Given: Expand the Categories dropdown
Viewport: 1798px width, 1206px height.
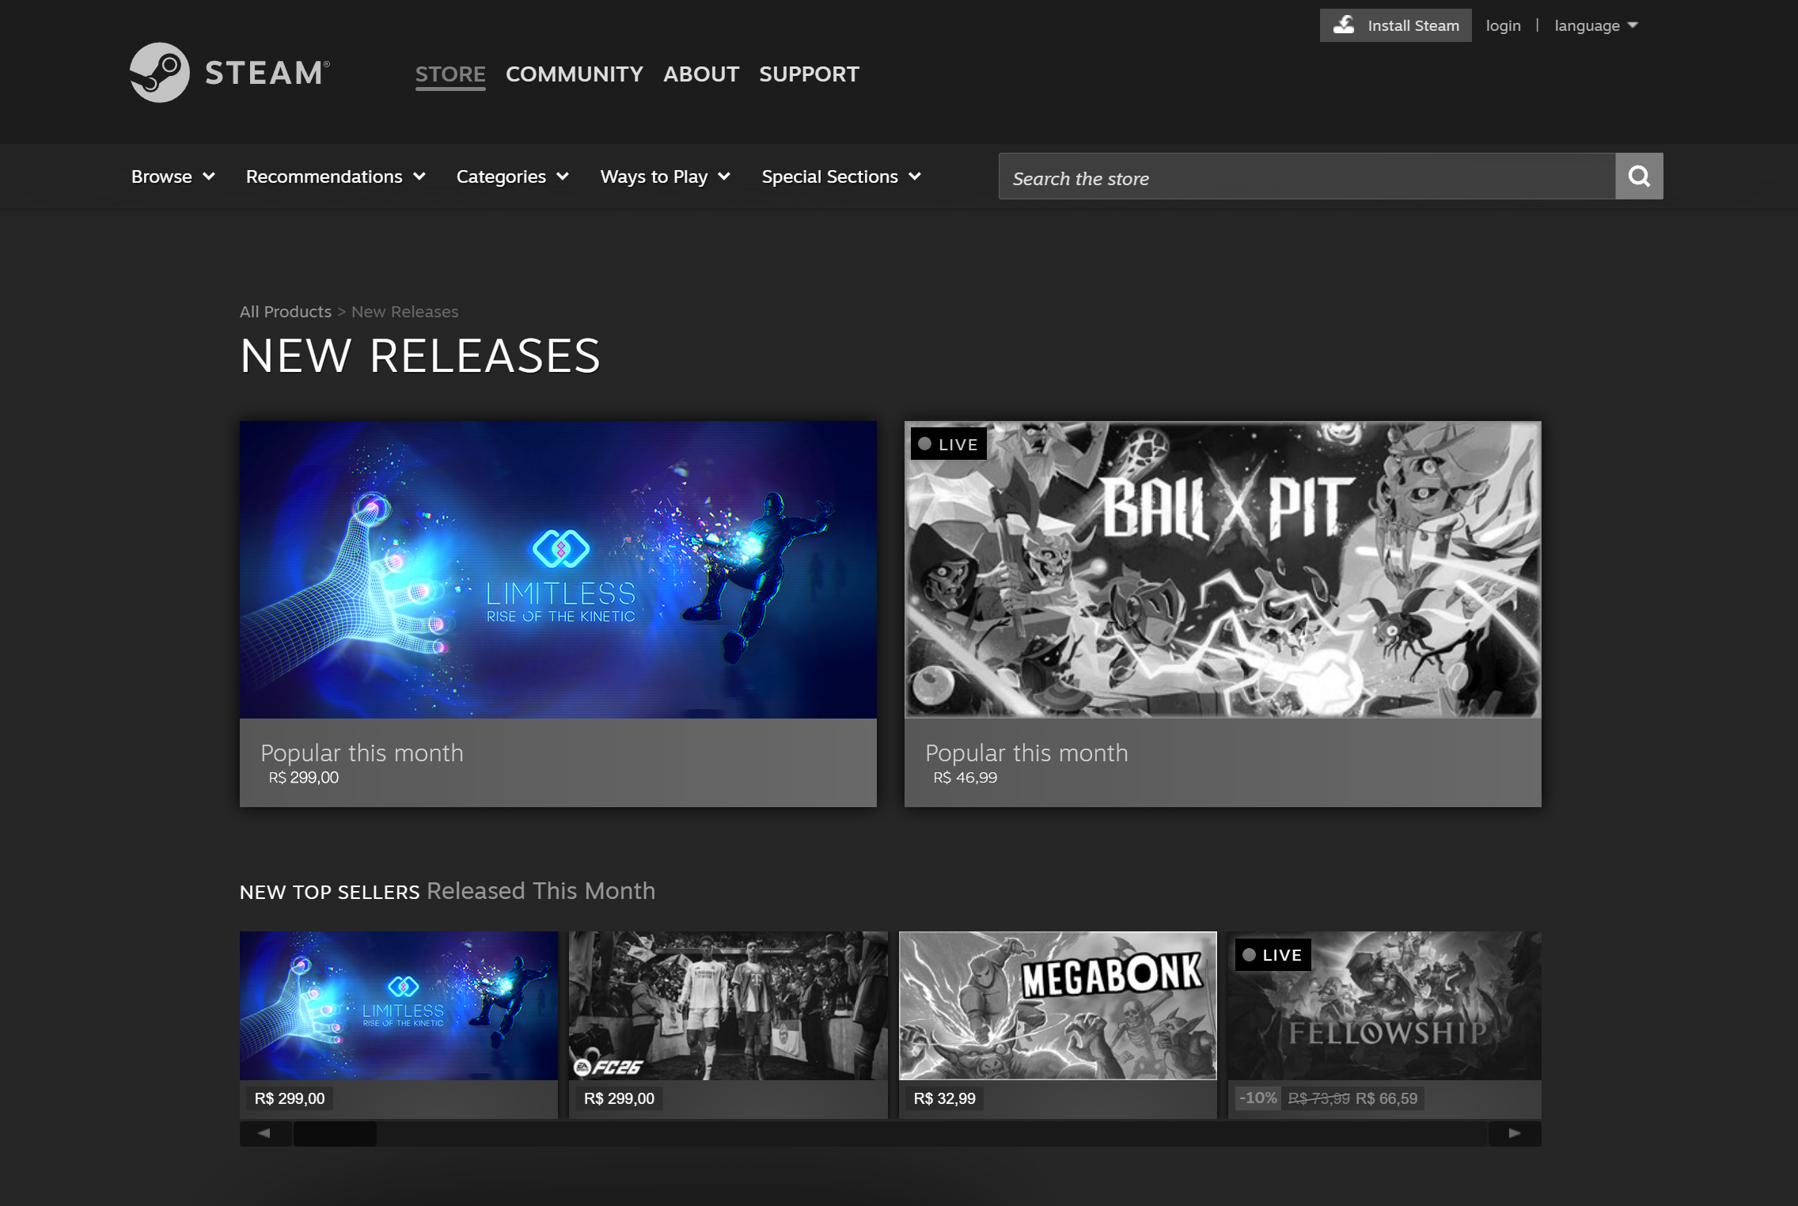Looking at the screenshot, I should tap(512, 176).
